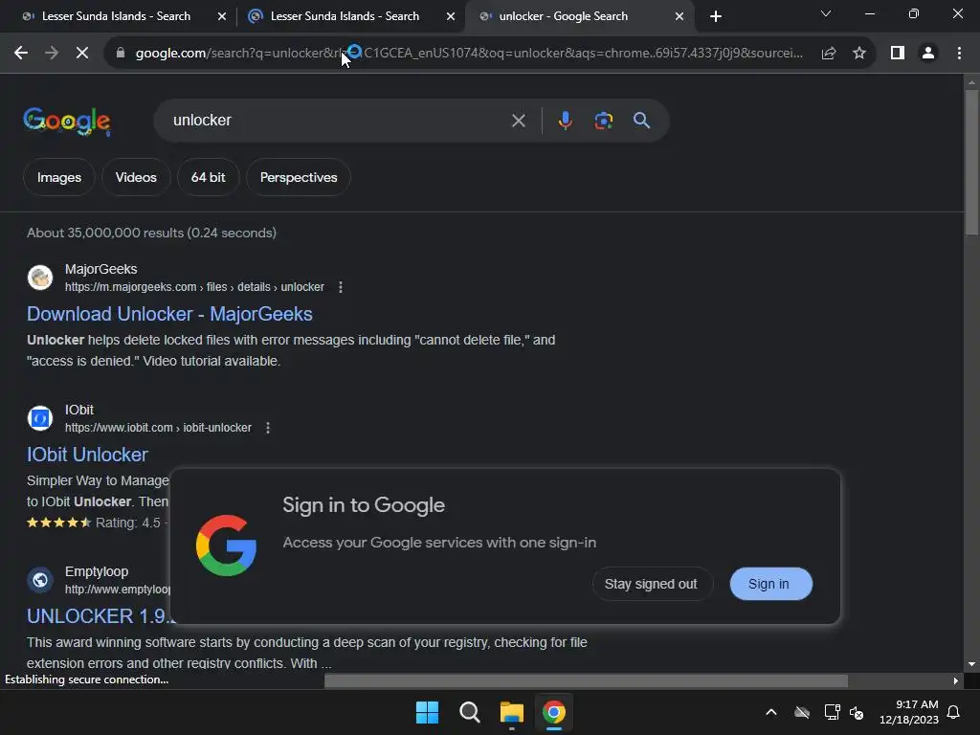Open the Chrome profile menu

point(928,54)
